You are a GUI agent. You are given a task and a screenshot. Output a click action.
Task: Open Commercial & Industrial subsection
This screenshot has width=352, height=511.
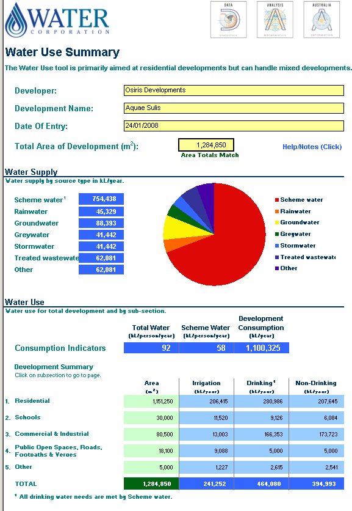[52, 434]
